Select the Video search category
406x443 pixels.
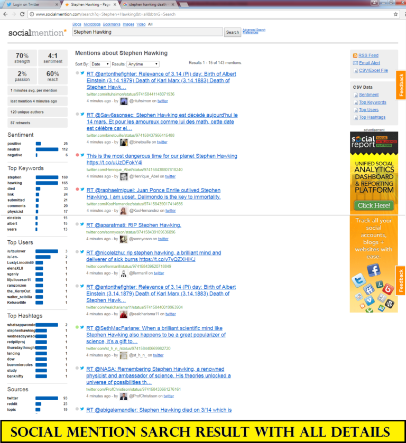click(x=141, y=24)
